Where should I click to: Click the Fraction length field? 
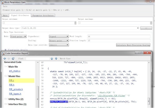119,41
